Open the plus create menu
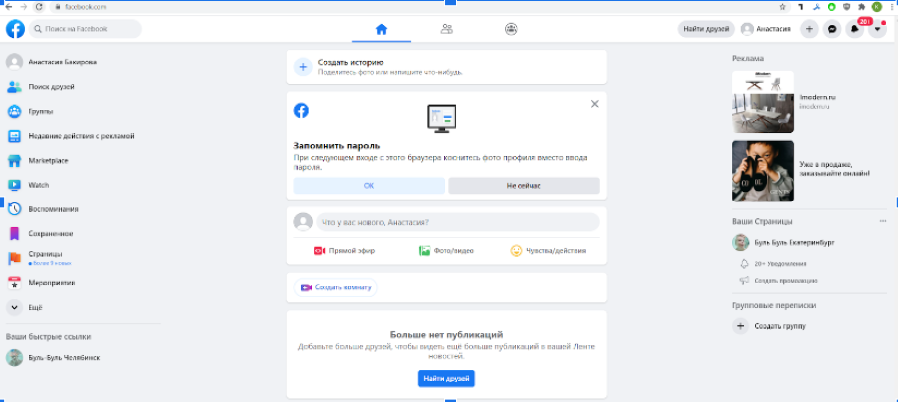 coord(808,29)
